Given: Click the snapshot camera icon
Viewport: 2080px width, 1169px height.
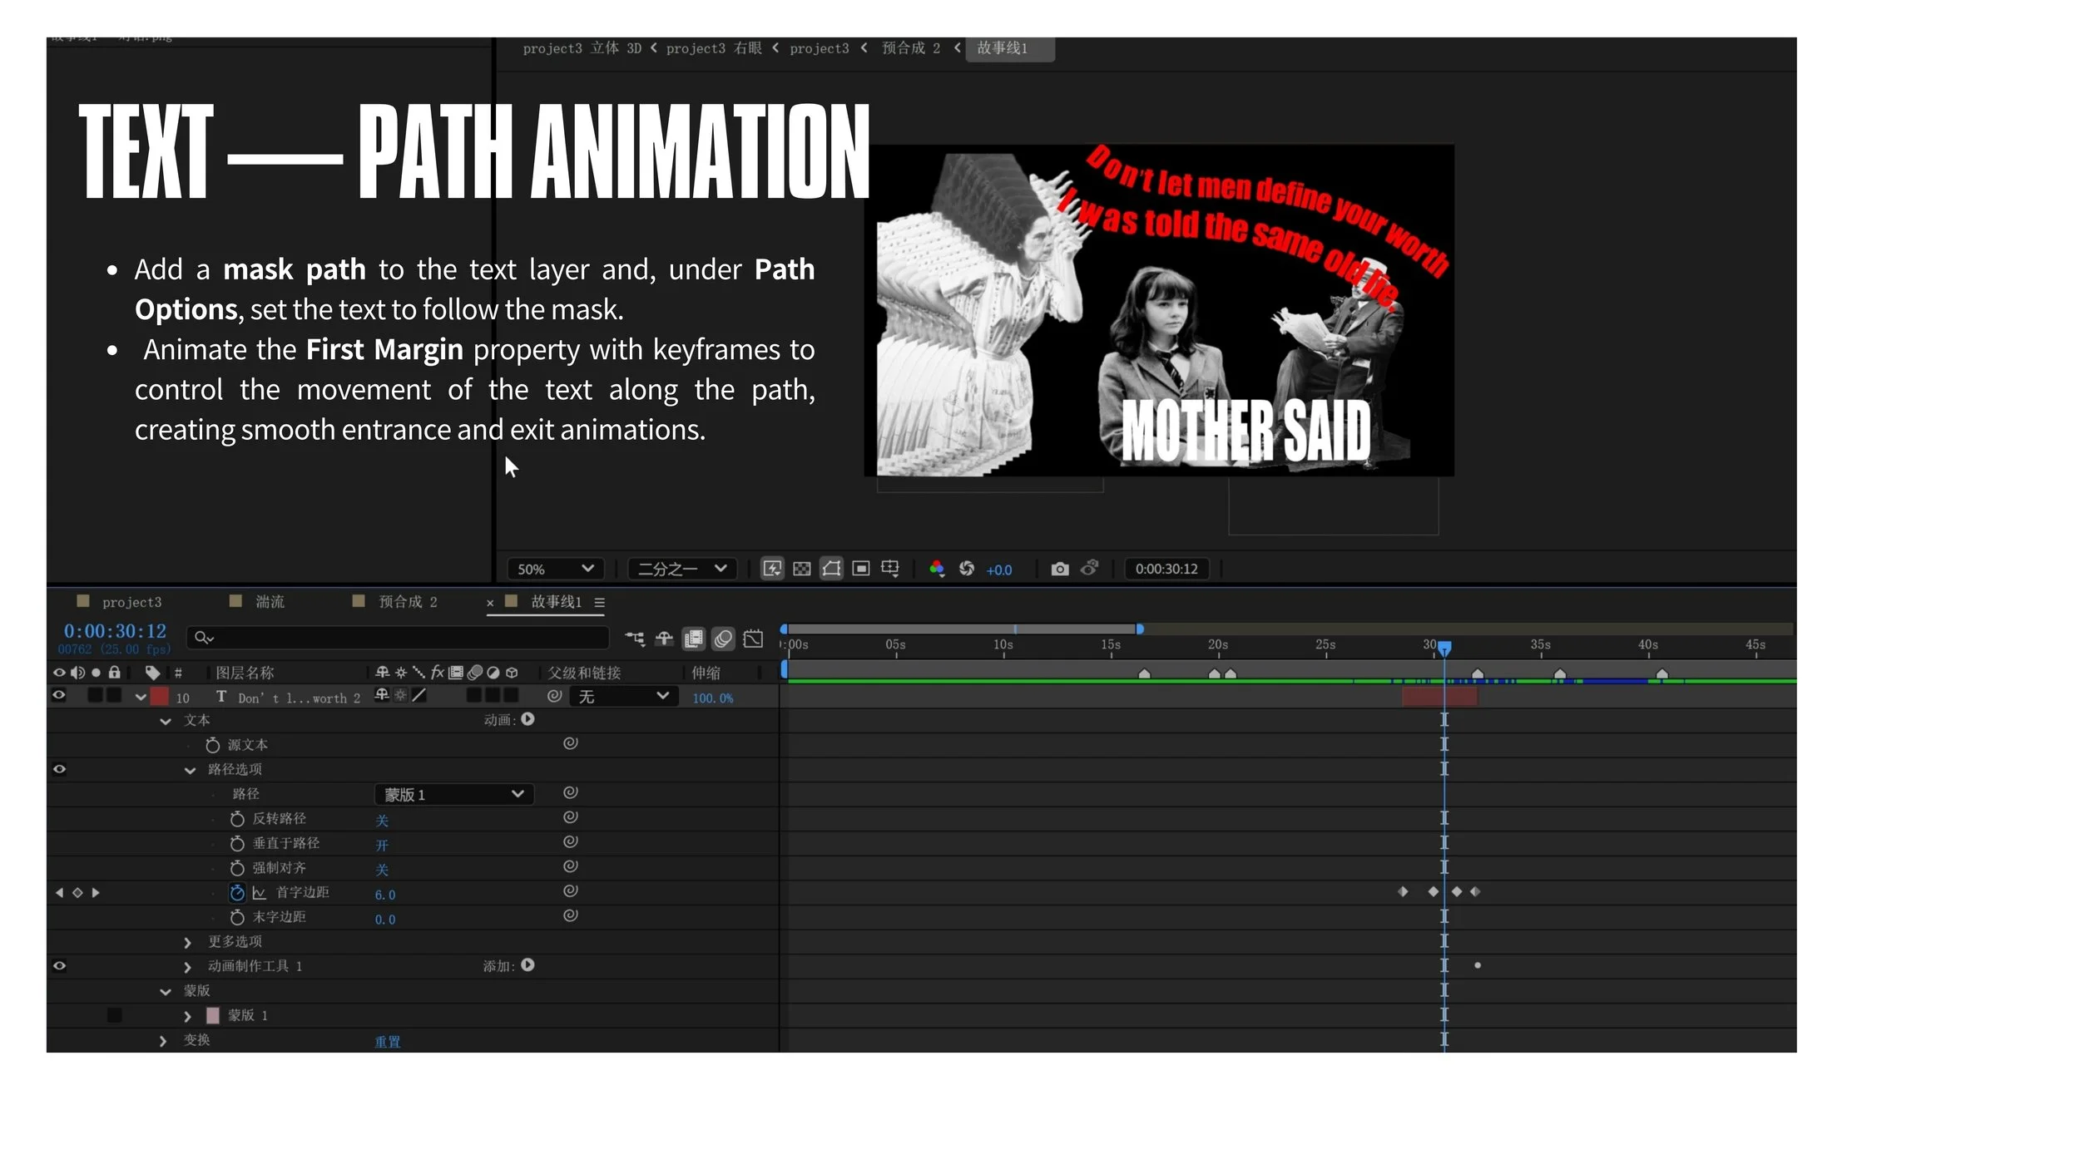Looking at the screenshot, I should click(x=1059, y=569).
